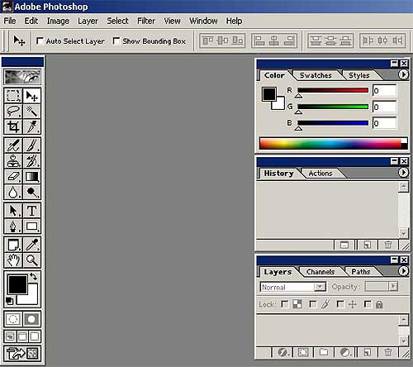The height and width of the screenshot is (367, 413).
Task: Reset default foreground and background colors
Action: 9,301
